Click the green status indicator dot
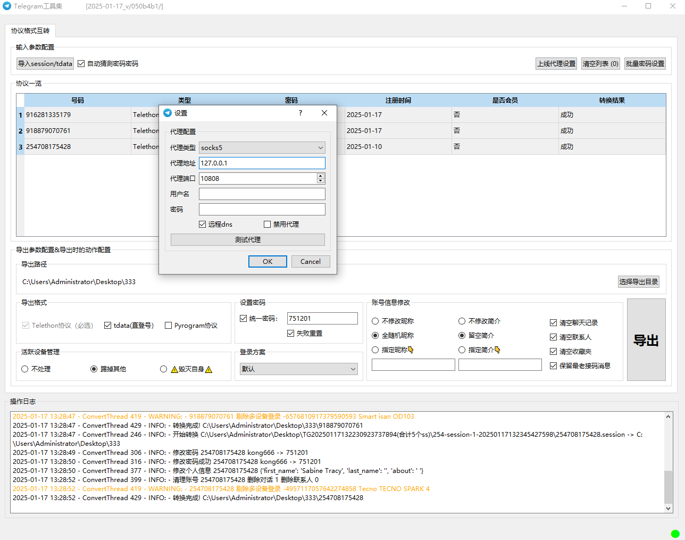This screenshot has height=540, width=685. click(675, 534)
